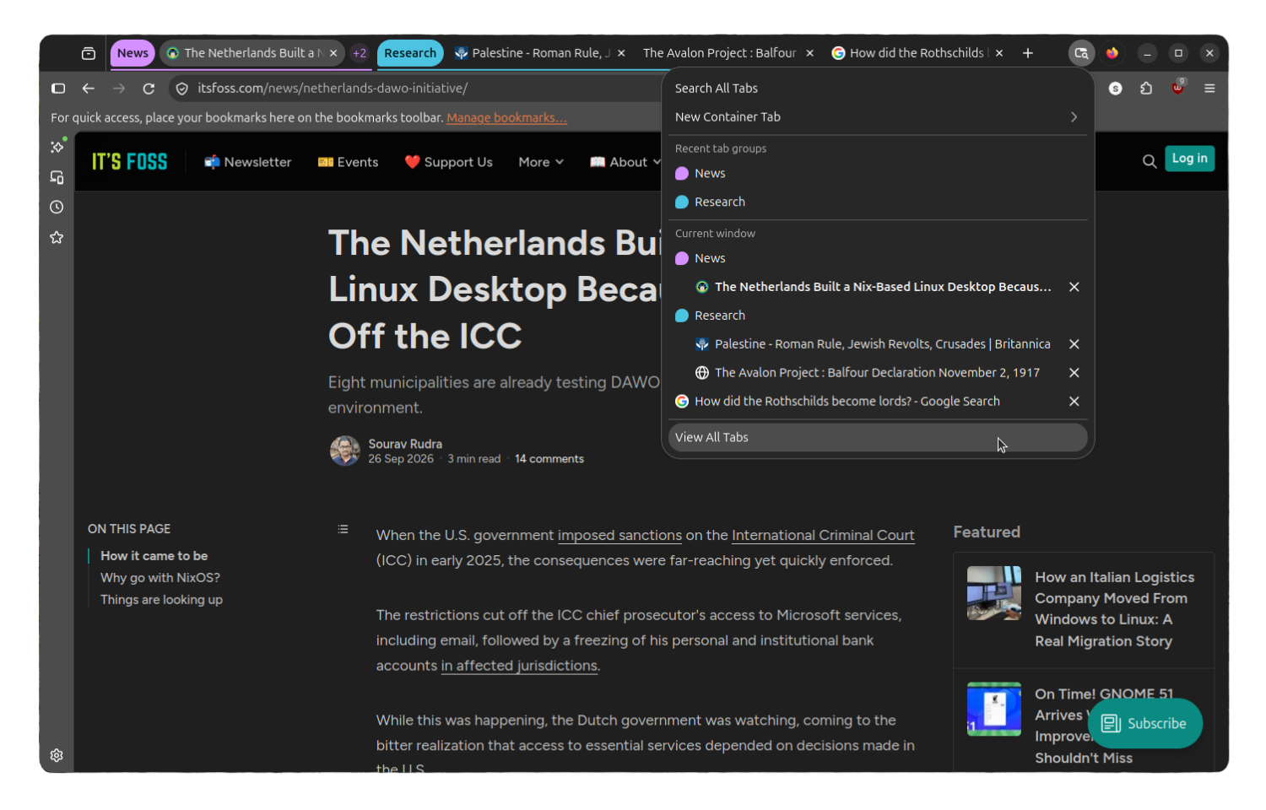Toggle the table of contents list icon
This screenshot has width=1266, height=810.
(x=343, y=530)
